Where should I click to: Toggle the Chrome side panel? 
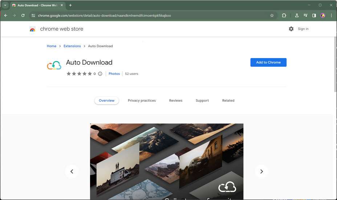(x=314, y=16)
